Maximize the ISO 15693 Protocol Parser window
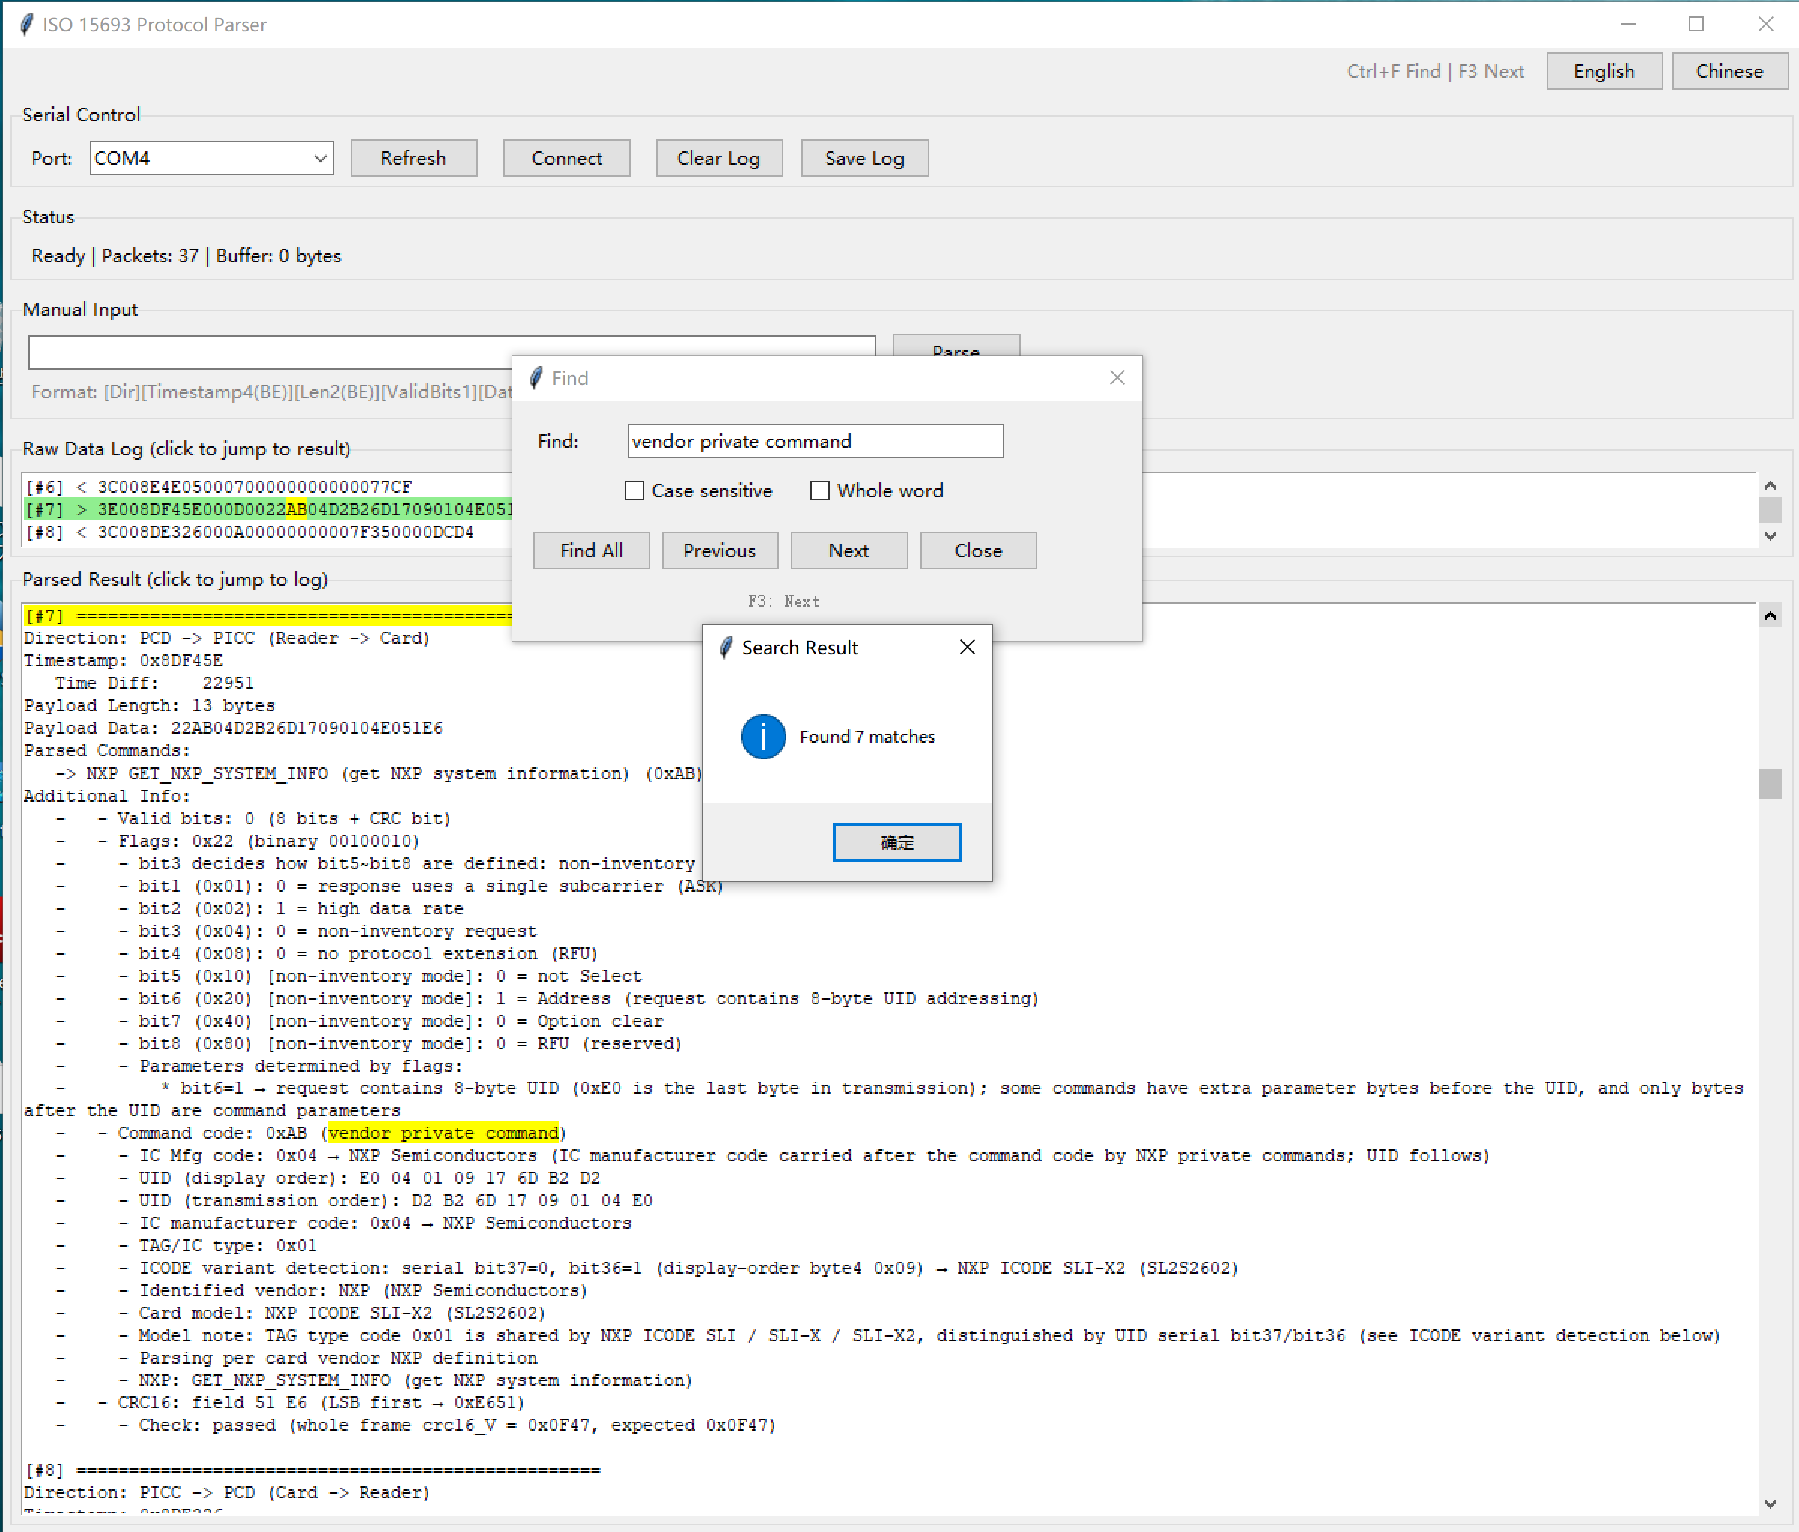 (1696, 24)
